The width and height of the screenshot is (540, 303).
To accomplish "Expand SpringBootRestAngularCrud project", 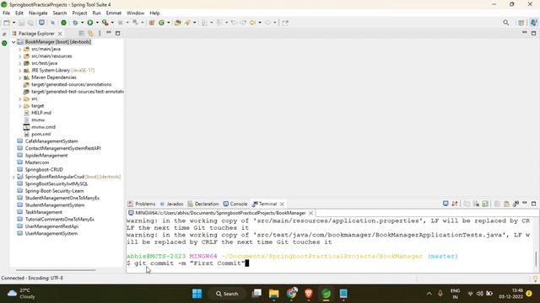I will (13, 177).
